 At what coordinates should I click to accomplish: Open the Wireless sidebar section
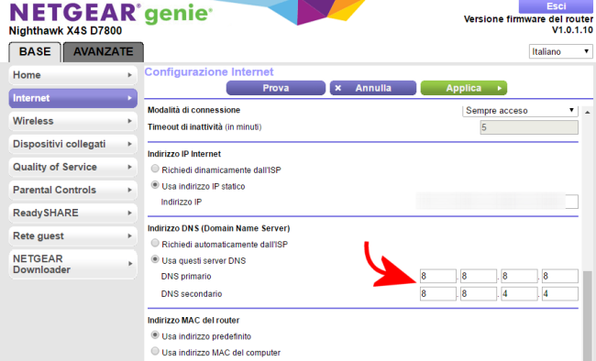73,121
